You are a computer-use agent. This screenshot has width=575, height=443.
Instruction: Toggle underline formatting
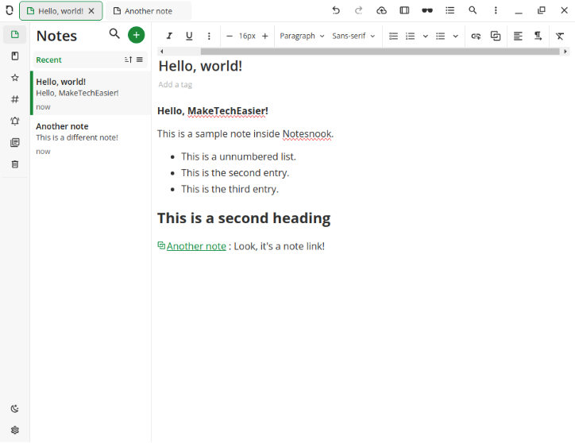(x=189, y=36)
